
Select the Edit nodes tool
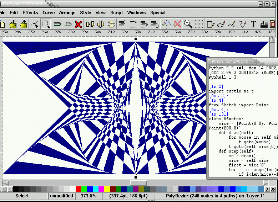click(35, 24)
